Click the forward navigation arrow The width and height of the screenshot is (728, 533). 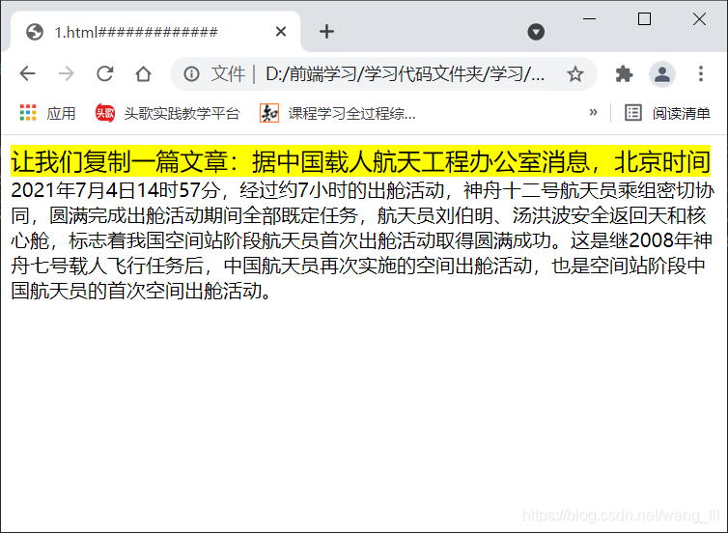click(x=67, y=73)
